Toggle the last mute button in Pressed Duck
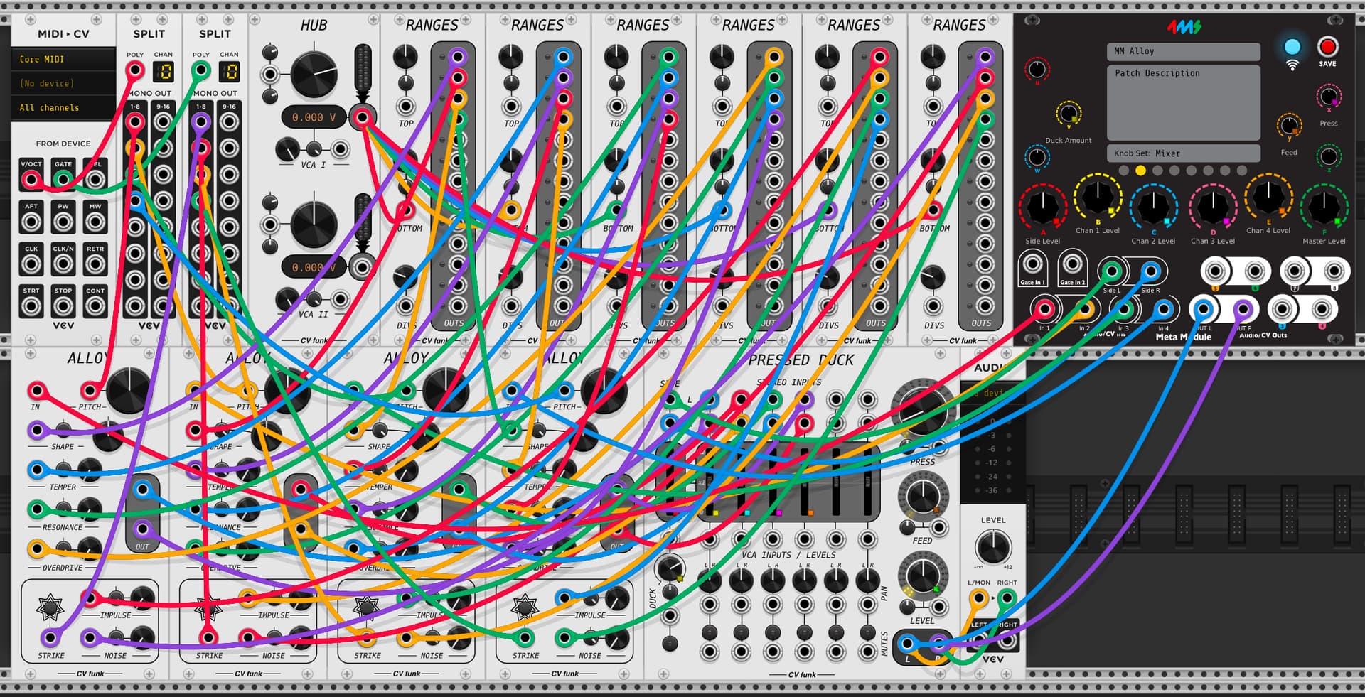This screenshot has width=1365, height=697. coord(867,632)
